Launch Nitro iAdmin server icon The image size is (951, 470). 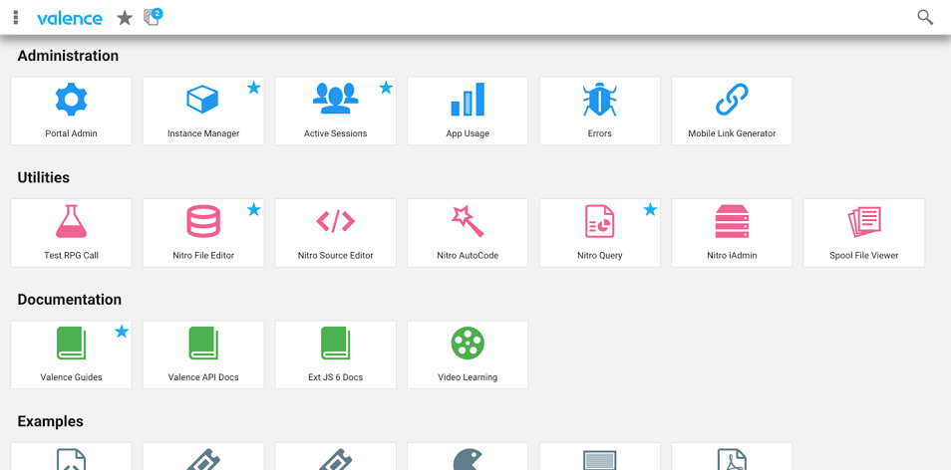[732, 221]
